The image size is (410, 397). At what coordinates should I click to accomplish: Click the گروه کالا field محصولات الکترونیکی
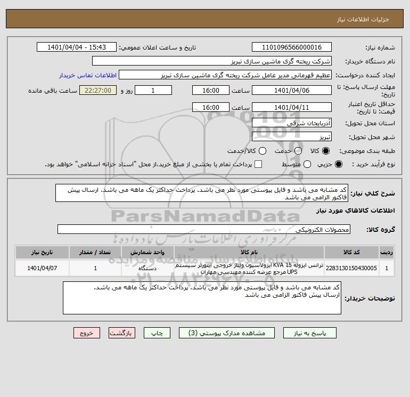coord(204,229)
